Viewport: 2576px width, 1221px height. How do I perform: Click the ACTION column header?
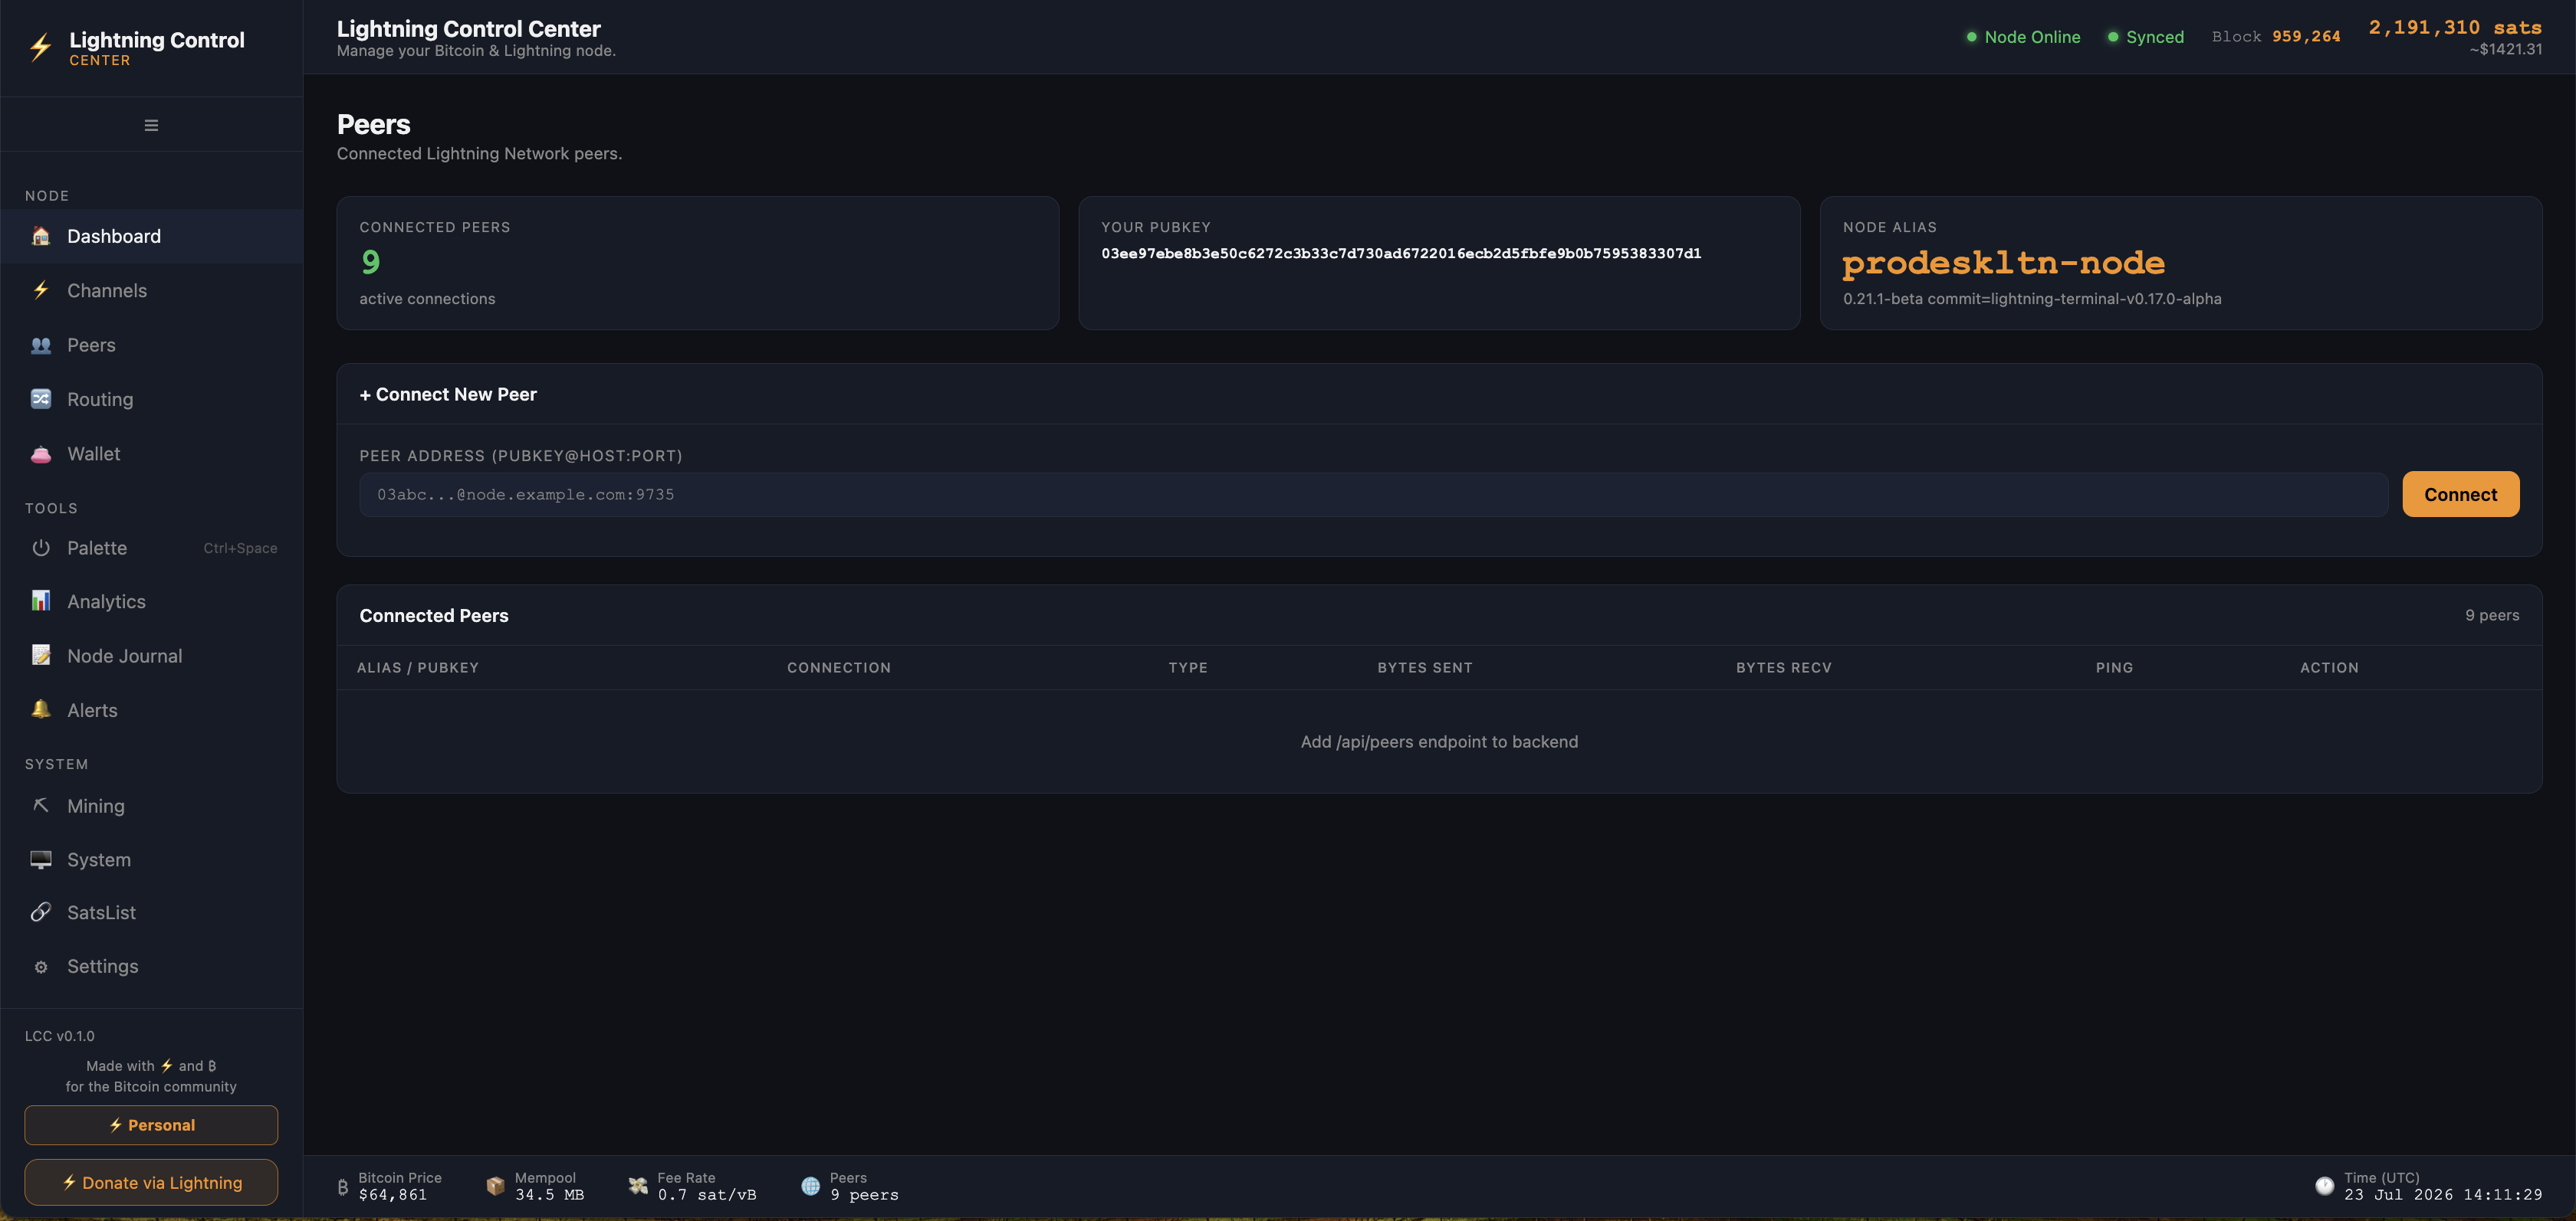pyautogui.click(x=2329, y=667)
